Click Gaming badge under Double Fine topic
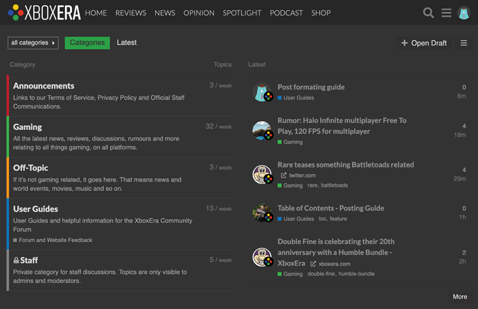Viewport: 478px width, 309px height. tap(290, 274)
